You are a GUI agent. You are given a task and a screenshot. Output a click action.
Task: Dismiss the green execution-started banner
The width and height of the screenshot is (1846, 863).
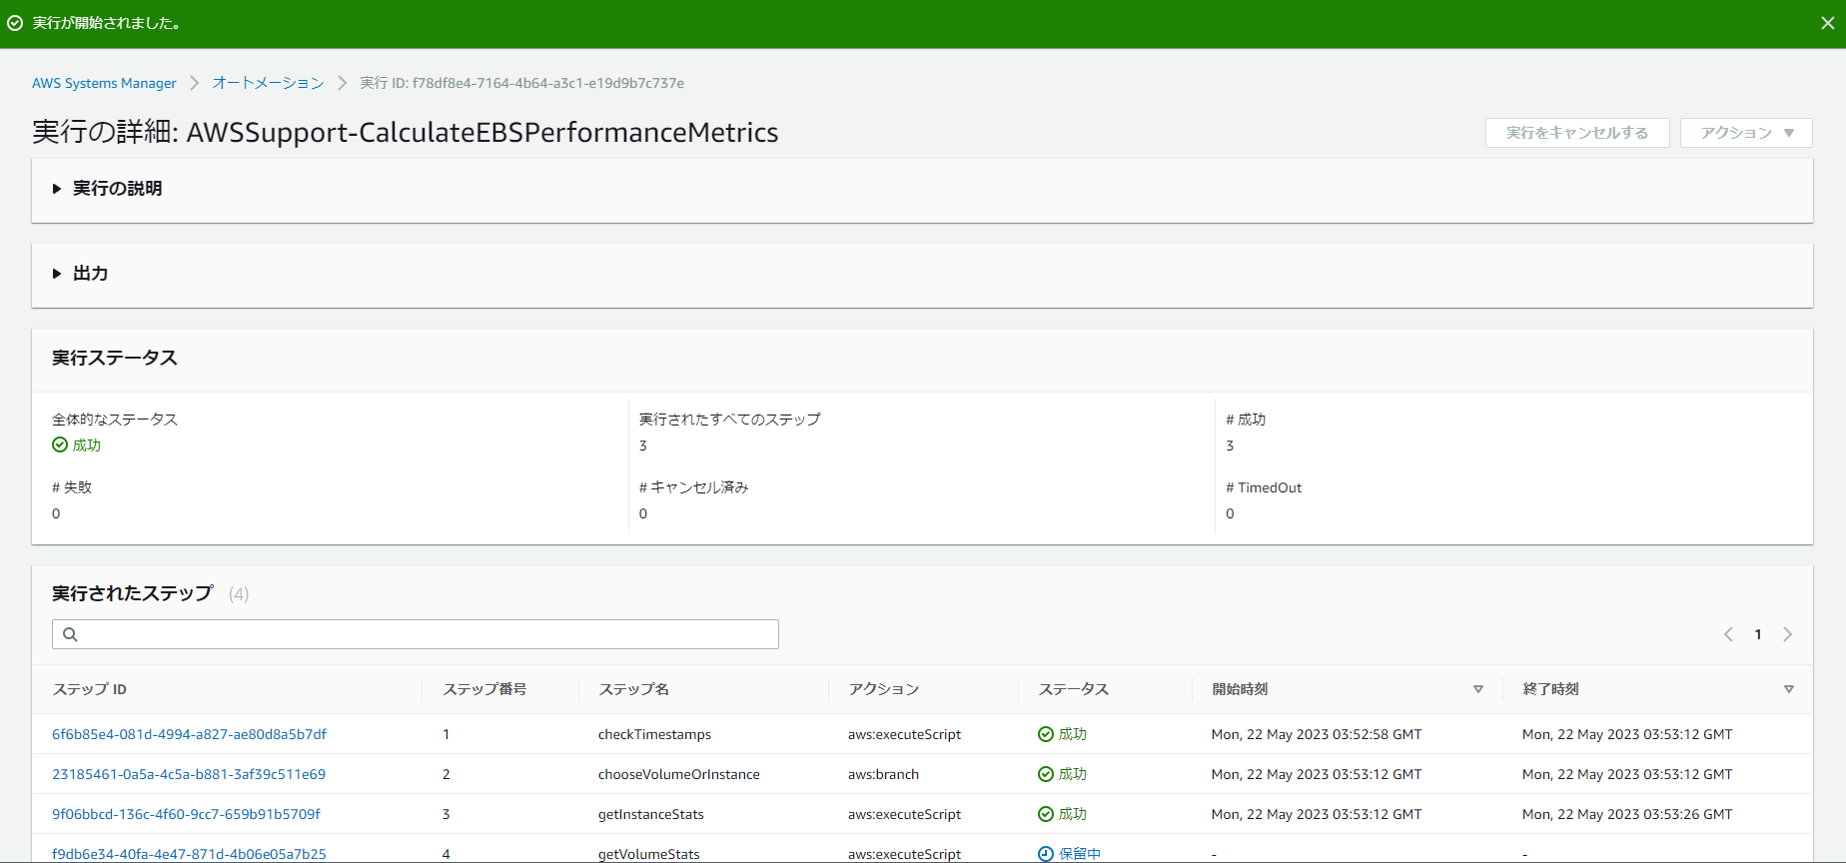(1827, 23)
